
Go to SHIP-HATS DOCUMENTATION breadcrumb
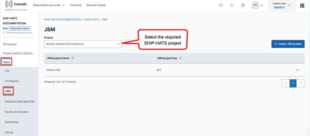coord(63,20)
